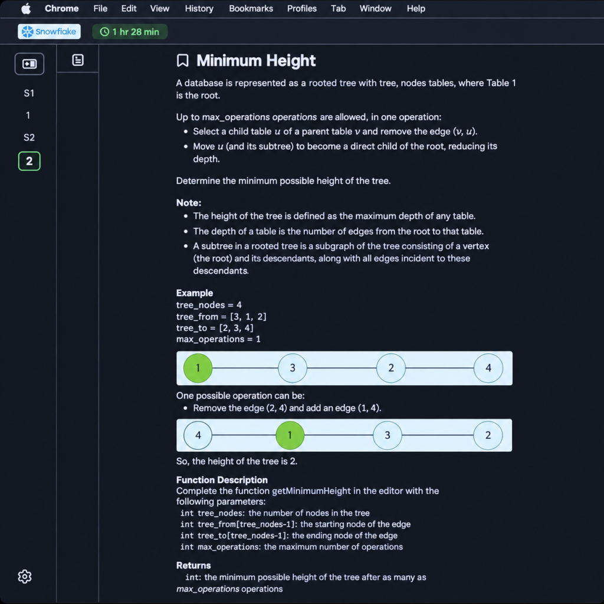604x604 pixels.
Task: Click the Minimum Height title
Action: pyautogui.click(x=256, y=61)
